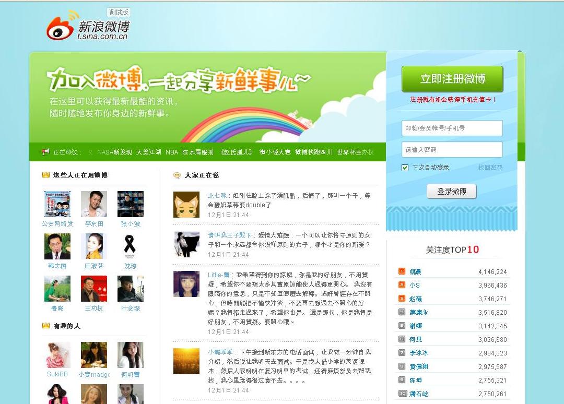Open 北七咪's fox avatar
This screenshot has height=404, width=564.
pyautogui.click(x=186, y=205)
